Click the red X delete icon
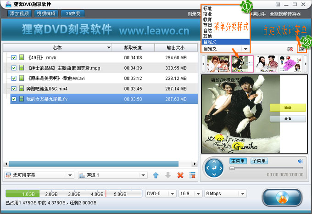 tap(180, 175)
